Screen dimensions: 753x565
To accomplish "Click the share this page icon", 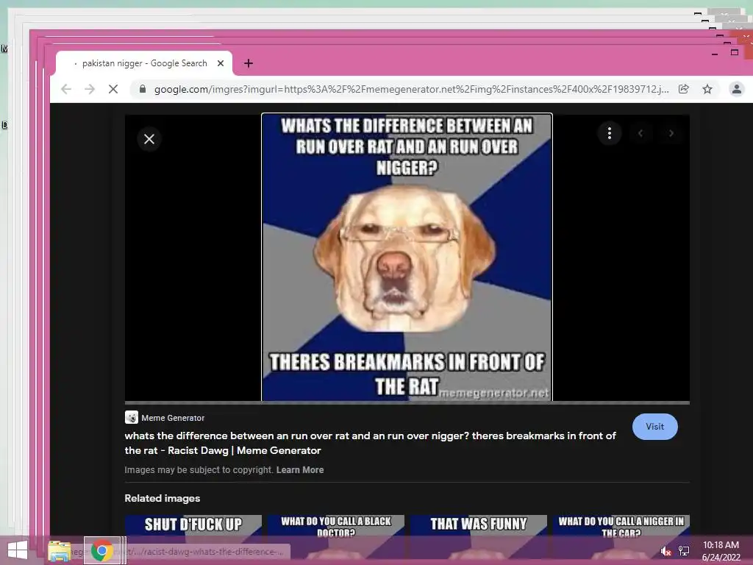I will (x=683, y=89).
